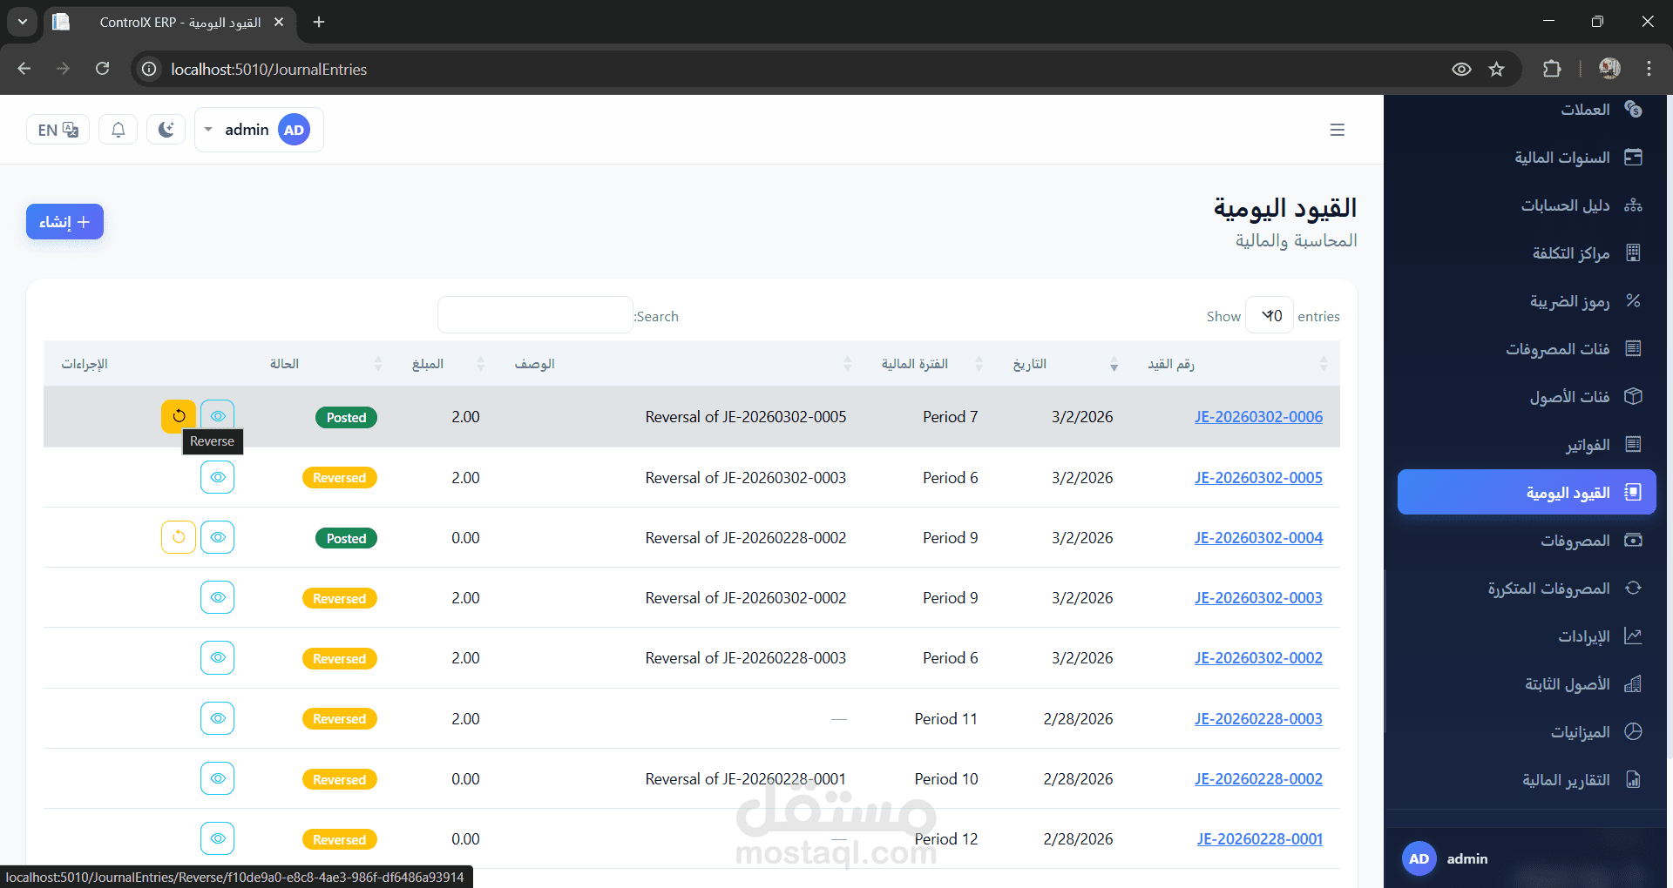Click the AD avatar in header

pos(295,130)
